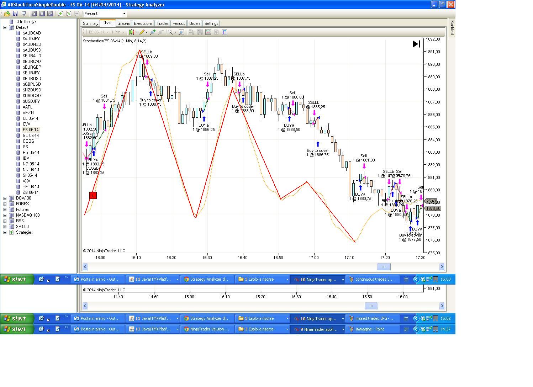Expand the DOW 30 list

click(x=5, y=198)
